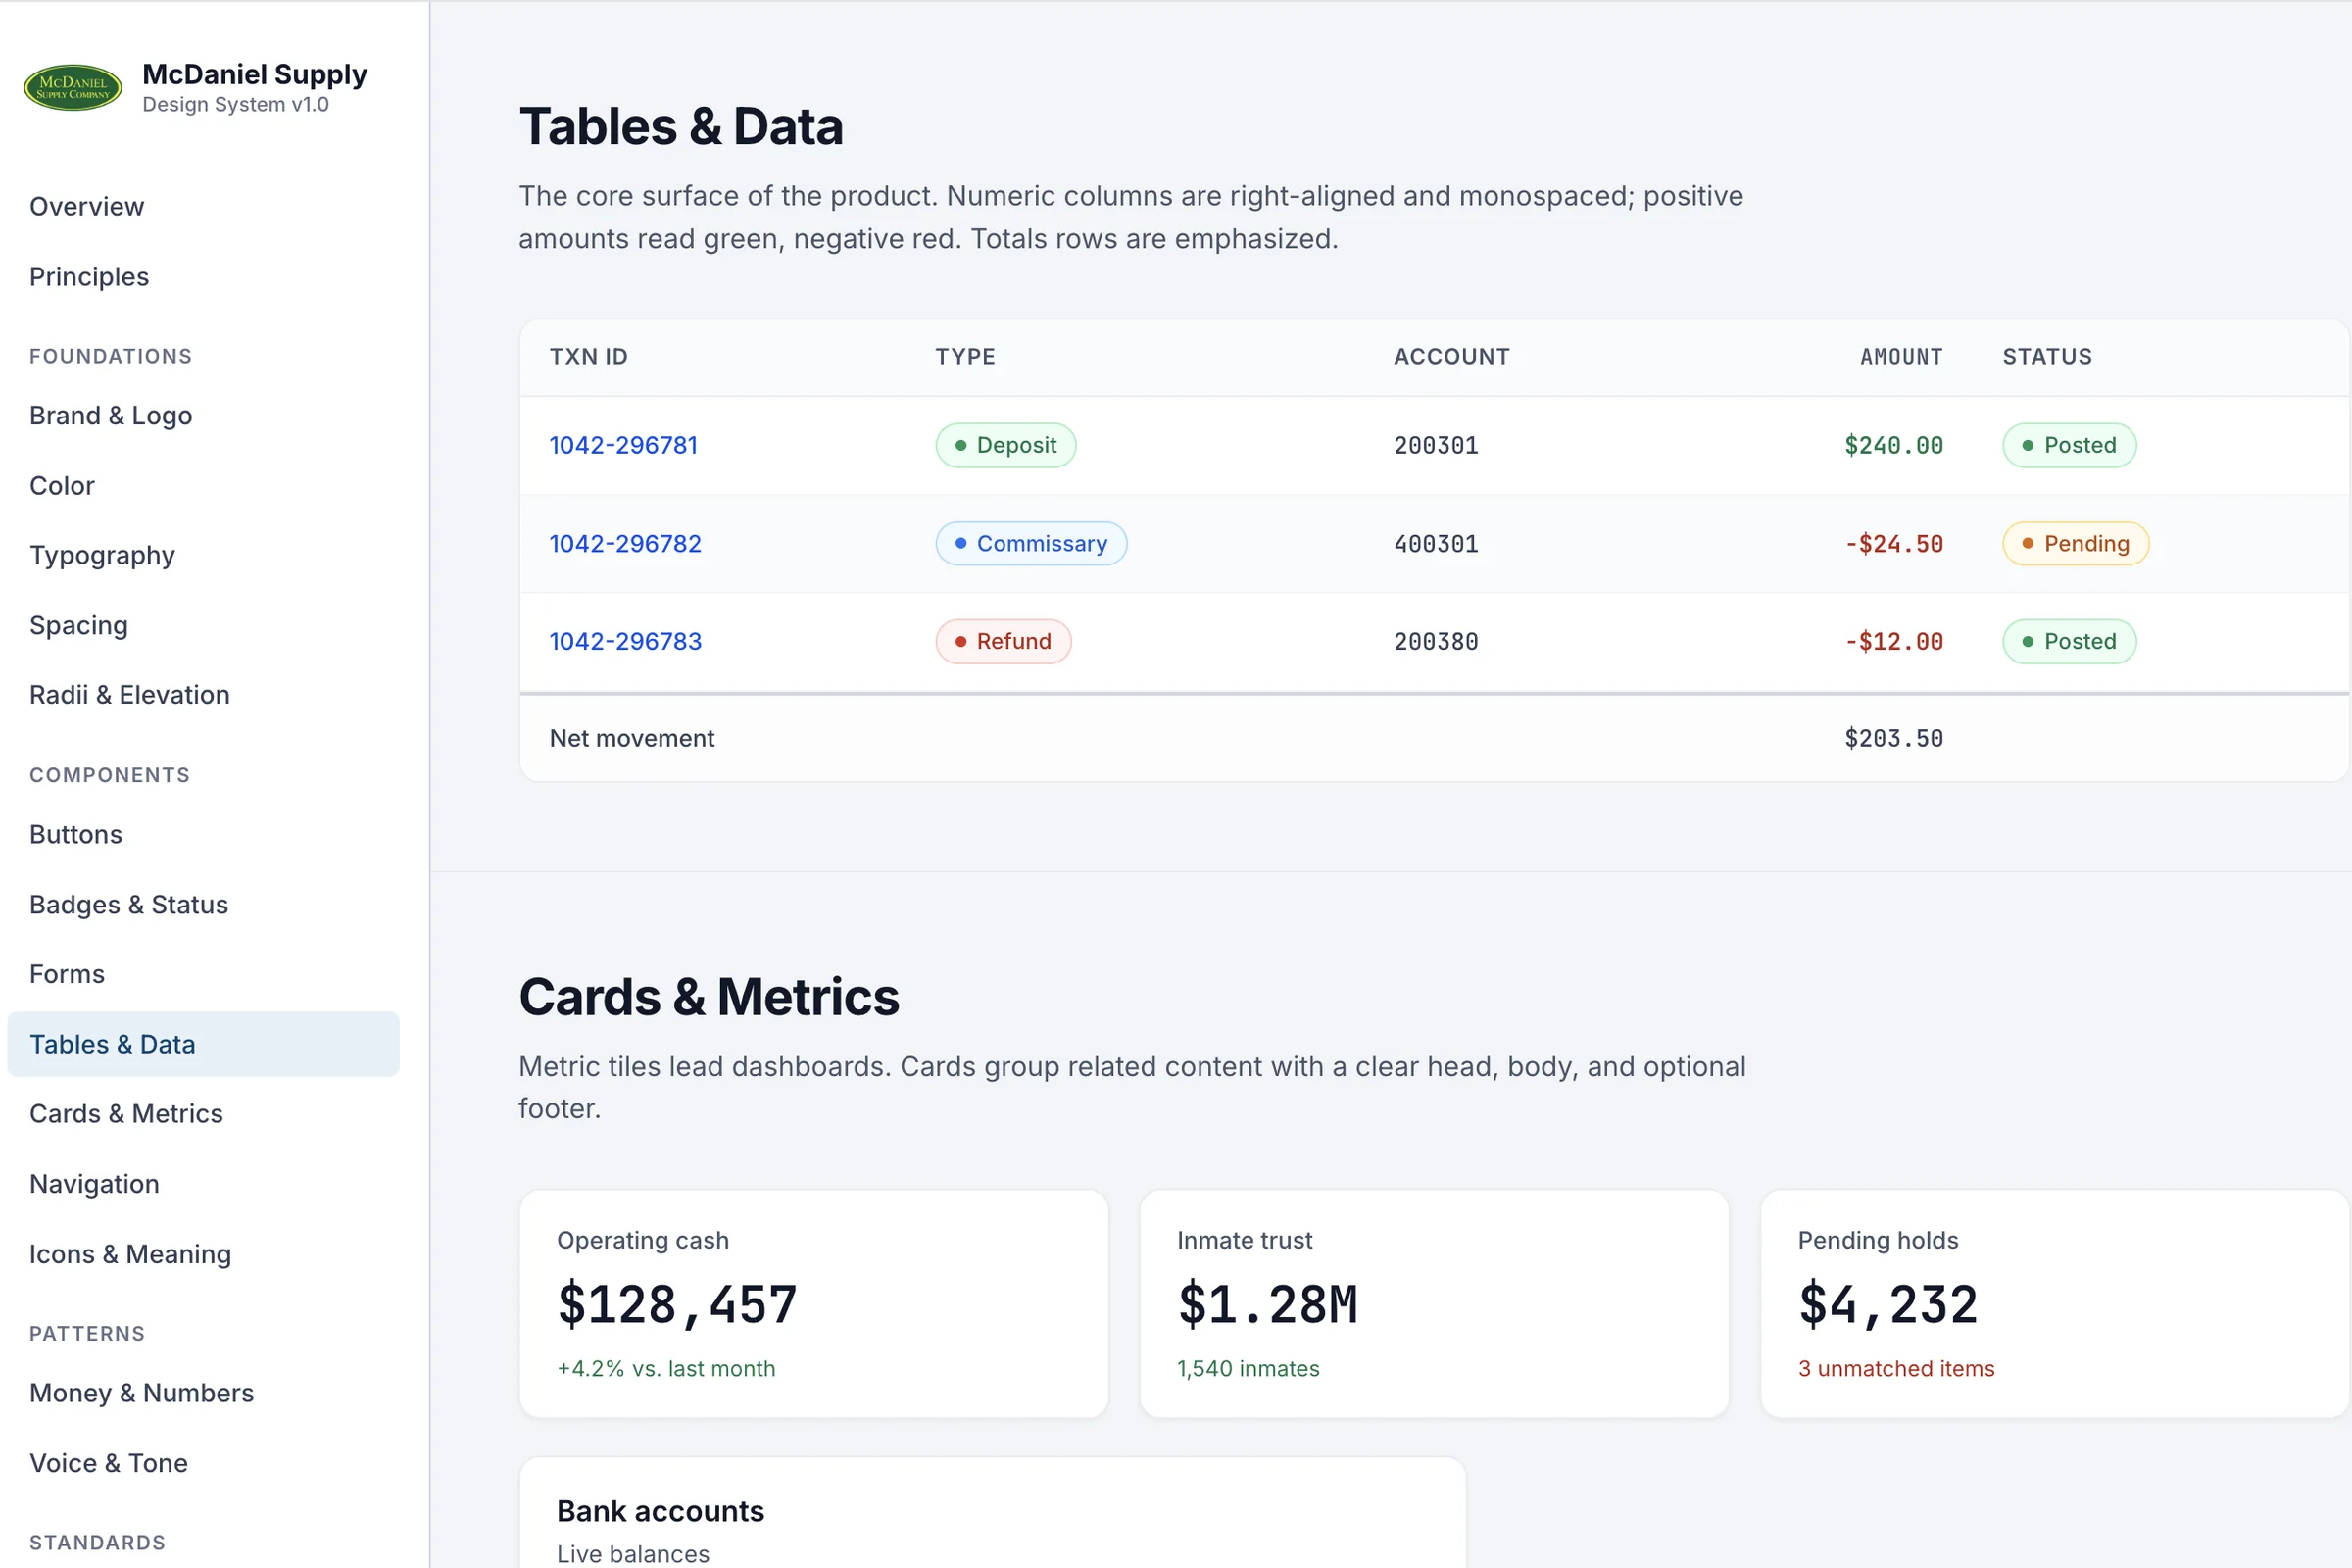
Task: Open the Navigation component page
Action: coord(94,1183)
